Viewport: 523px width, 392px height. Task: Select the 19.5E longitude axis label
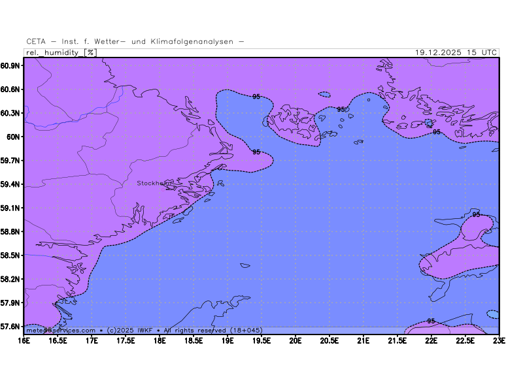point(261,340)
